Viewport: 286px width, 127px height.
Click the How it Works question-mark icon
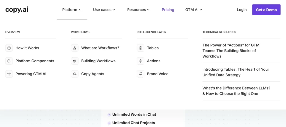point(9,48)
